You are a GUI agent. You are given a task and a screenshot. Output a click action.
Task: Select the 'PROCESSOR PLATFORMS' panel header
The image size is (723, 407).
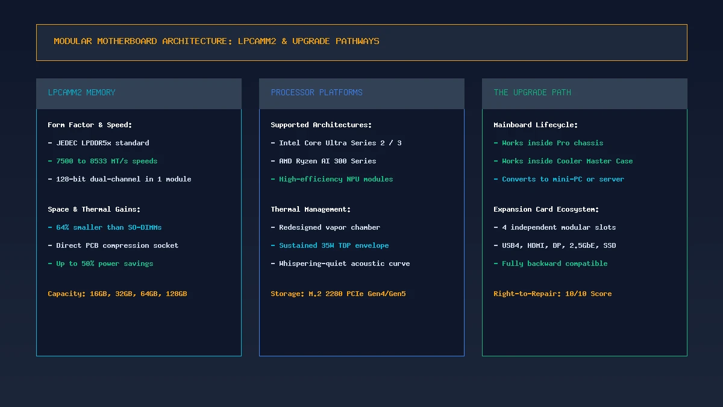[361, 93]
